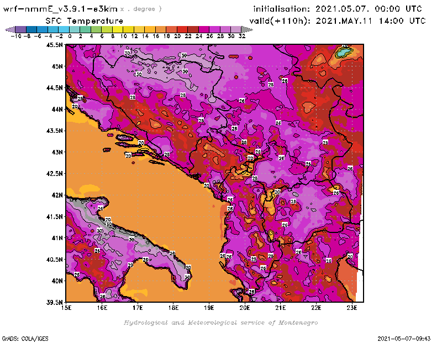Click the longitude axis label '16E'
Viewport: 442px width, 342px height.
click(102, 308)
